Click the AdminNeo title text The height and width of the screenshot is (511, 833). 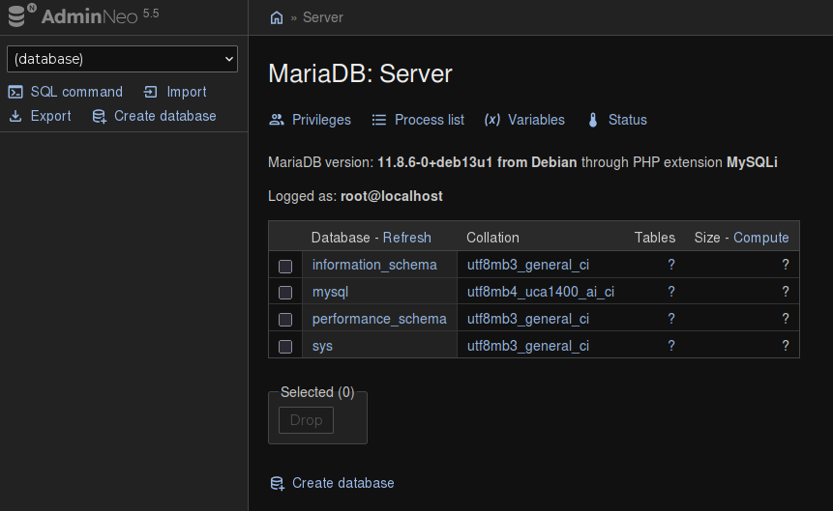tap(89, 17)
